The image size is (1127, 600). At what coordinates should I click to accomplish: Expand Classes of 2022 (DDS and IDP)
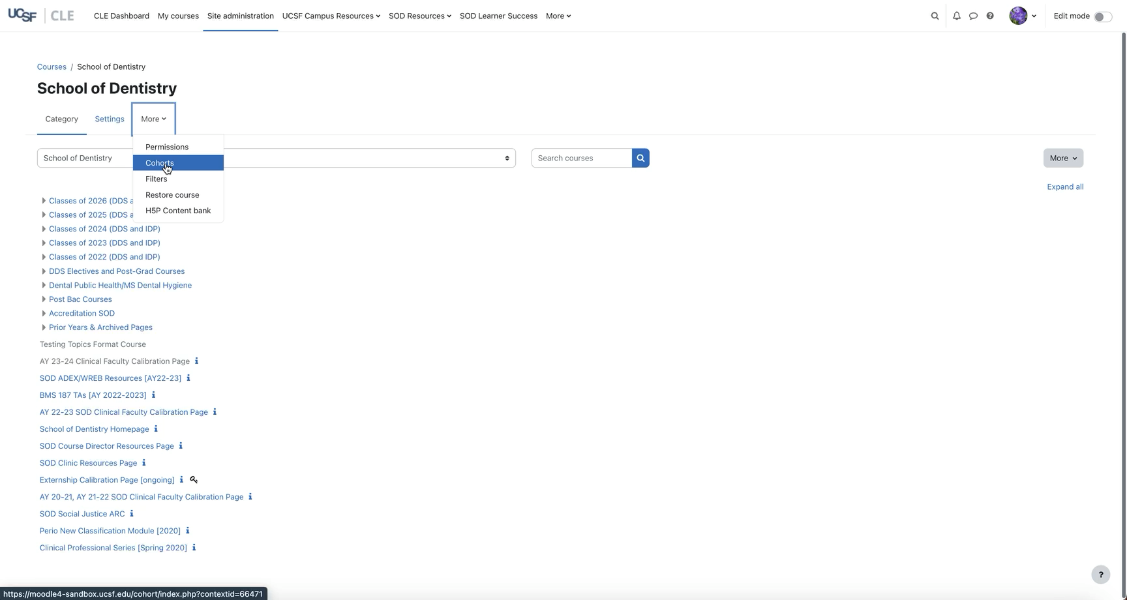click(44, 257)
